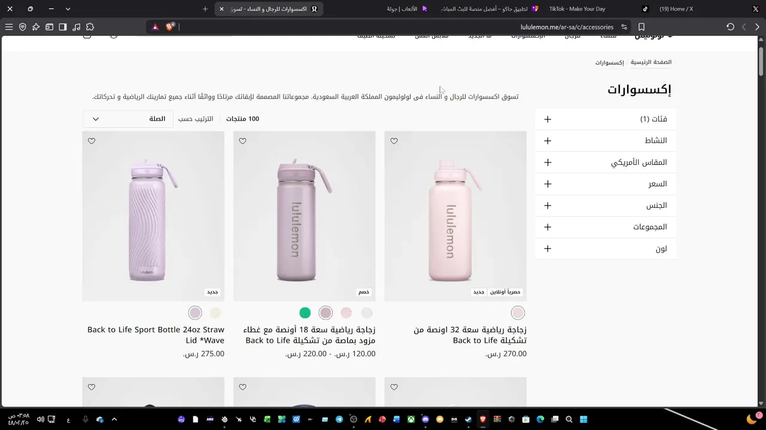
Task: Toggle wishlist heart on second-row right product
Action: (394, 387)
